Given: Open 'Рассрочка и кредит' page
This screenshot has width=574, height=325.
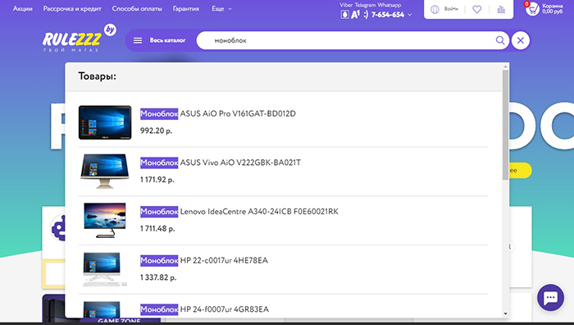Looking at the screenshot, I should [x=72, y=8].
